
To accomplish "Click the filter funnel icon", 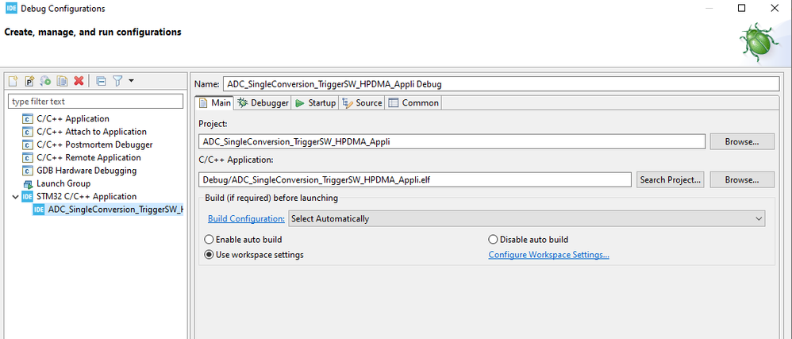I will point(117,81).
